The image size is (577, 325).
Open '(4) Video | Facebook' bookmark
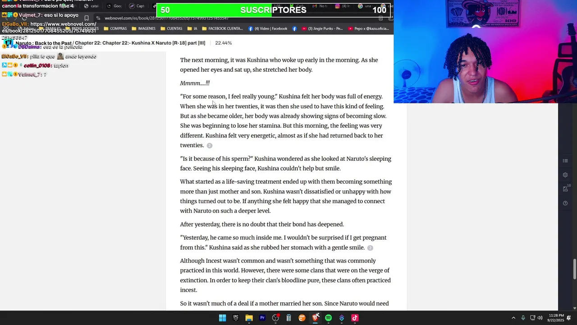click(x=268, y=28)
